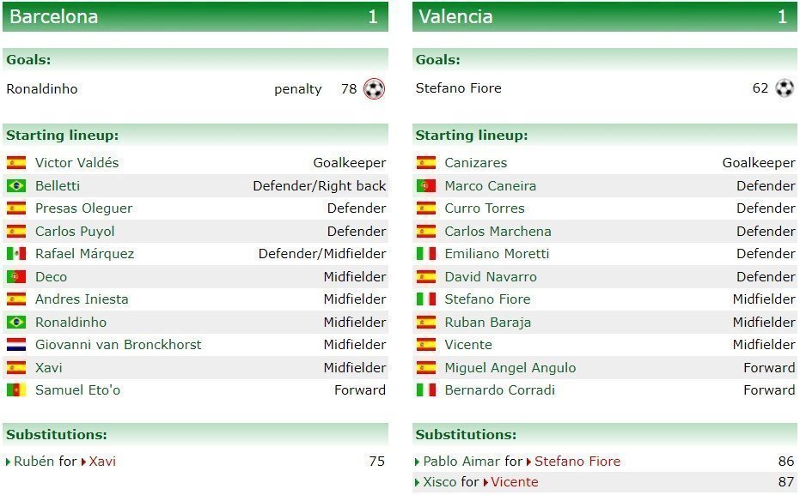Click Miguel Angel Angulo player name

click(x=510, y=368)
